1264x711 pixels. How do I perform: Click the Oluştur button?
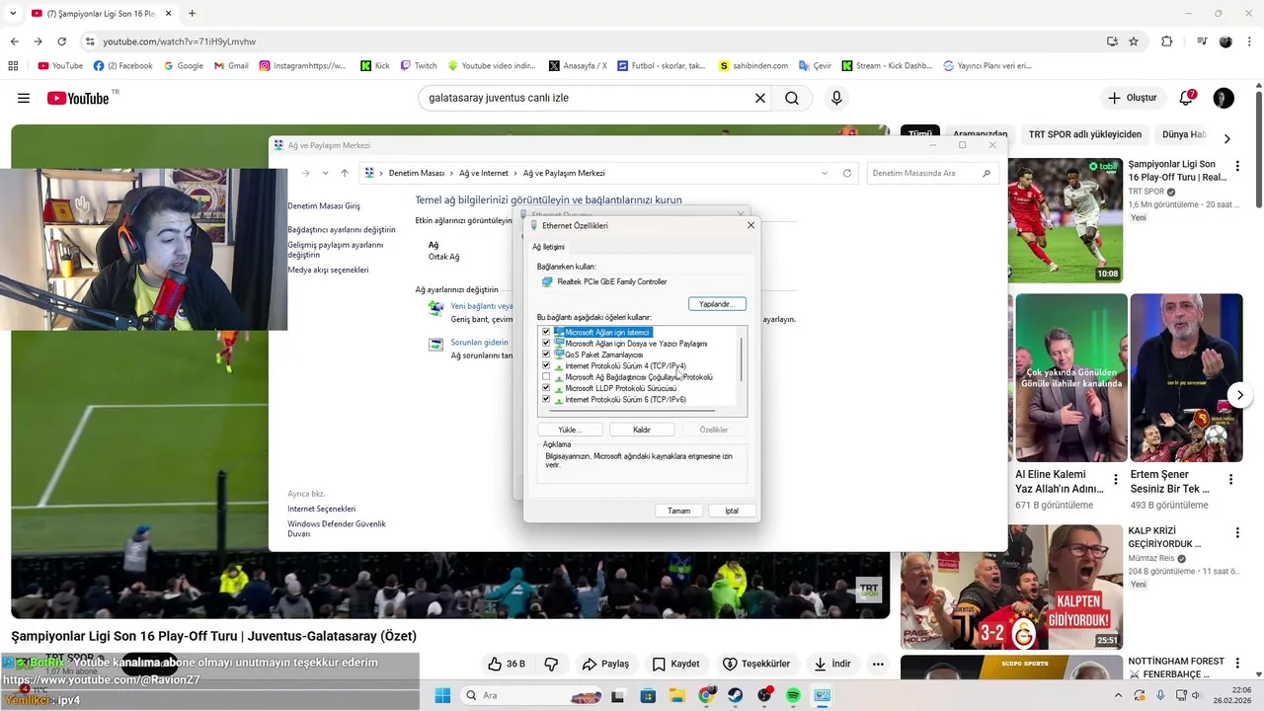pos(1132,98)
